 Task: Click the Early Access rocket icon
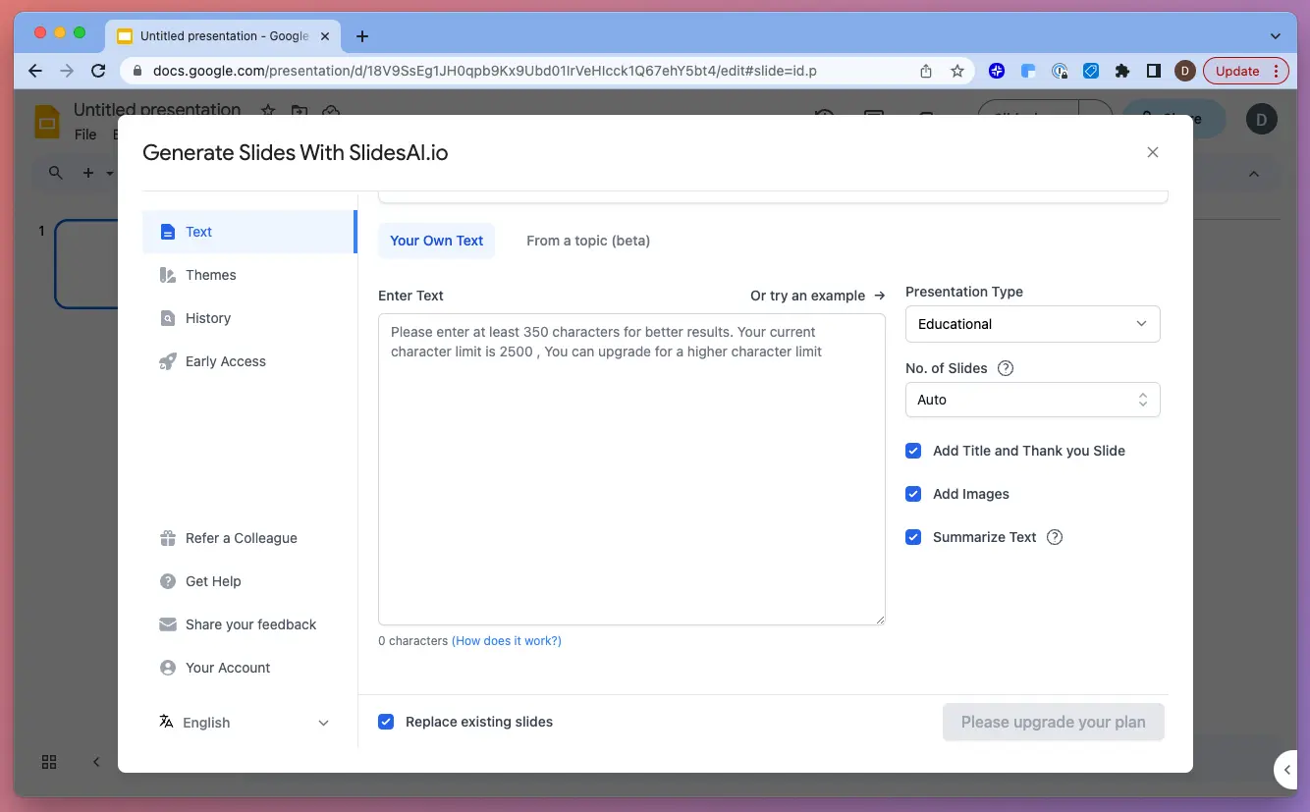(x=167, y=361)
